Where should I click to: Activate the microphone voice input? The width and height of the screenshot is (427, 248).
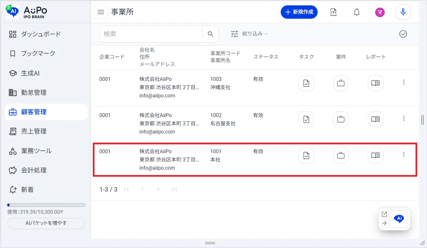pyautogui.click(x=403, y=12)
